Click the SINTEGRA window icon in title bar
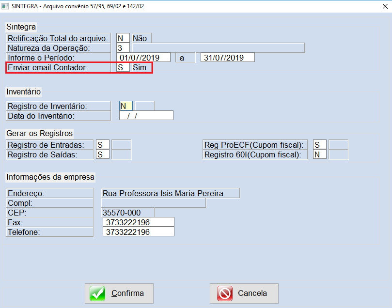392x308 pixels. point(5,5)
